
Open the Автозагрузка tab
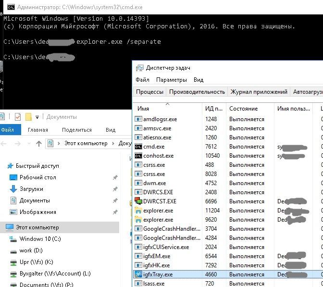pos(307,92)
